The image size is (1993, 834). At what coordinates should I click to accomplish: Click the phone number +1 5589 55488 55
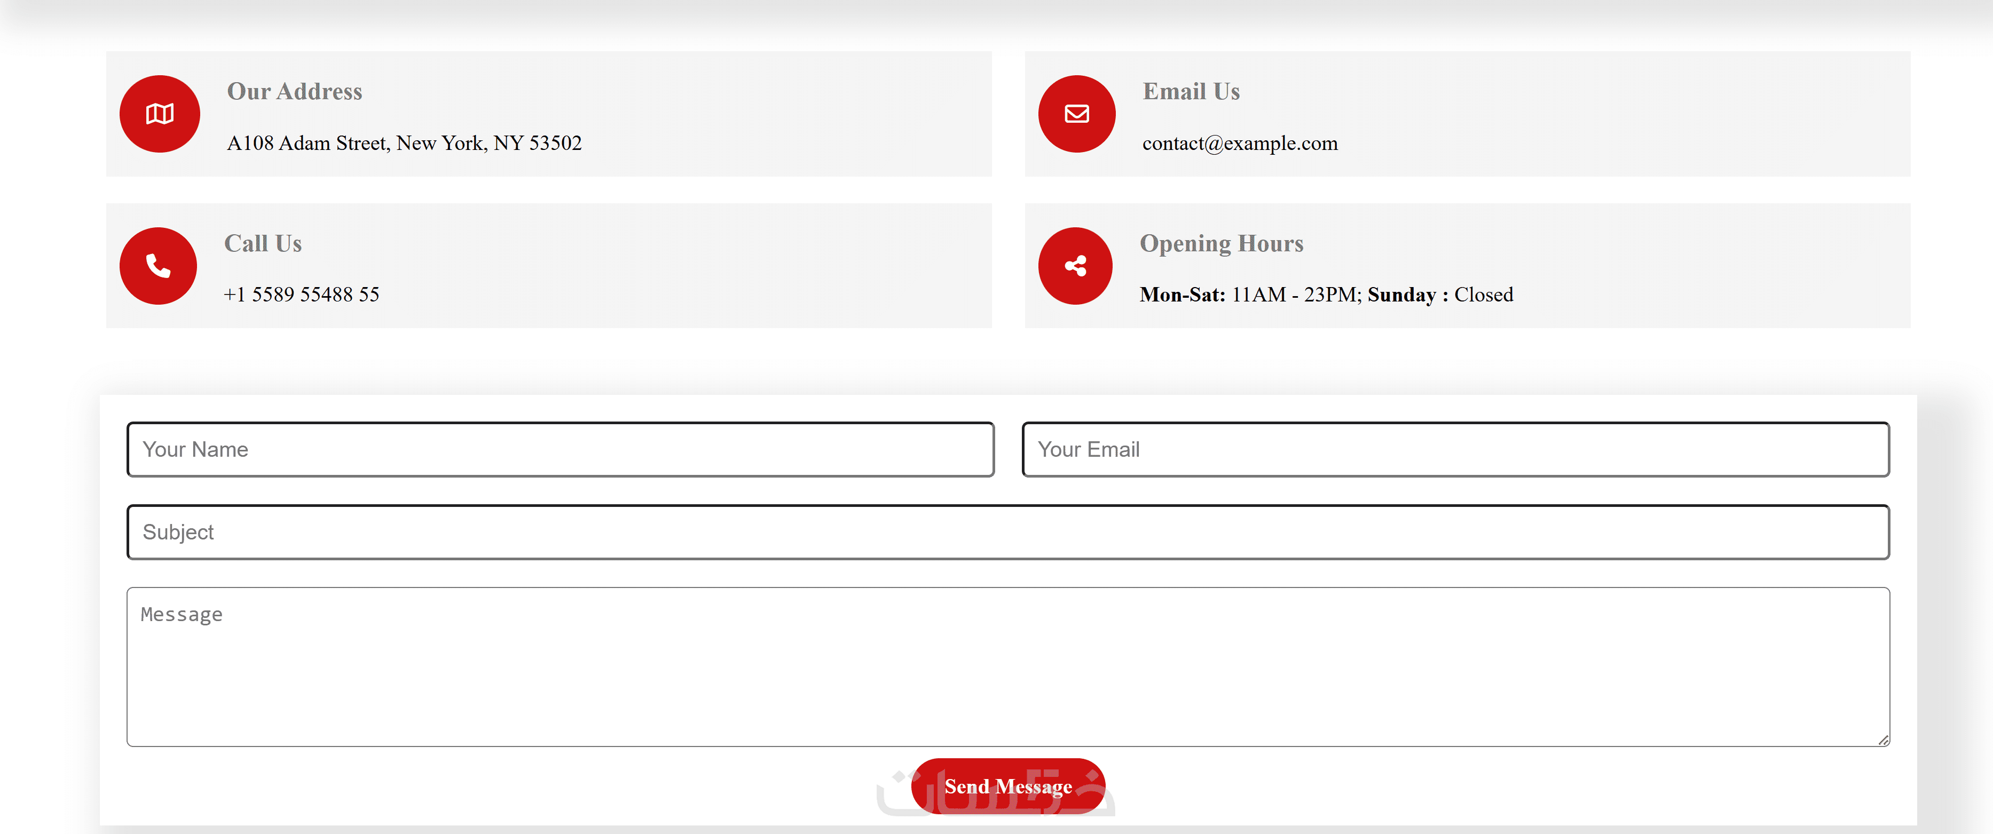(301, 295)
